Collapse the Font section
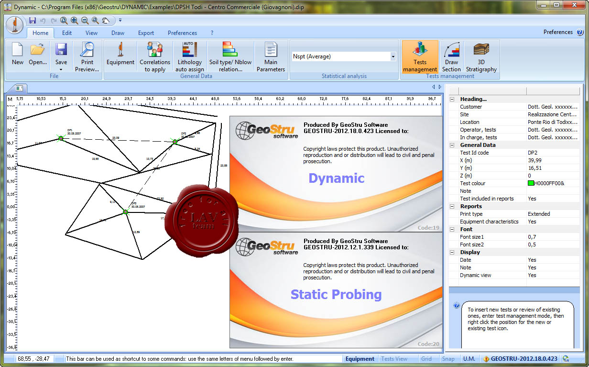 click(x=452, y=229)
